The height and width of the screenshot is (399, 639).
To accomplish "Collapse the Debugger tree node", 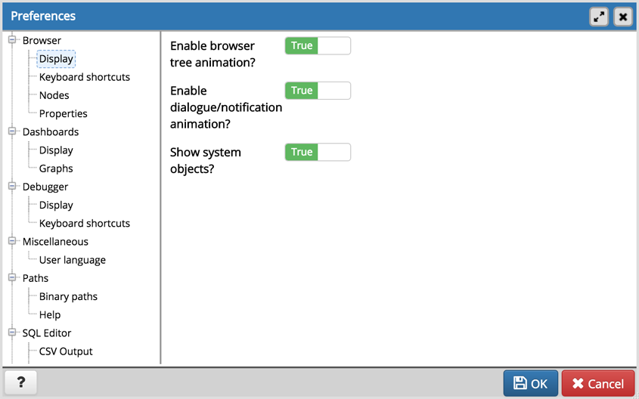I will [x=13, y=187].
